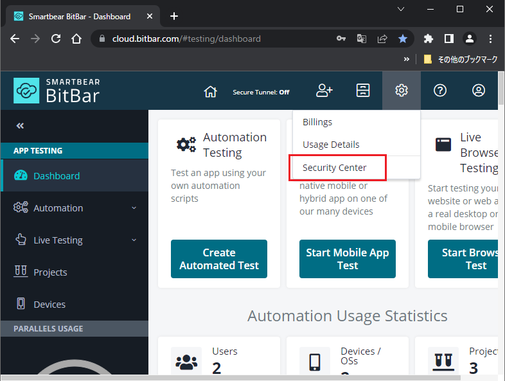Toggle Secure Tunnel: Off

[261, 93]
